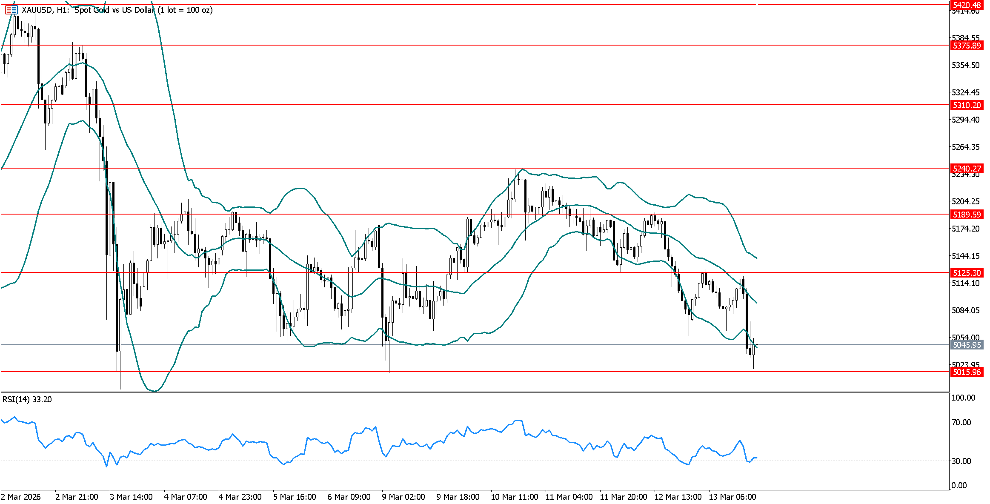Click the 70.00 RSI scale level
This screenshot has height=504, width=990.
[961, 422]
